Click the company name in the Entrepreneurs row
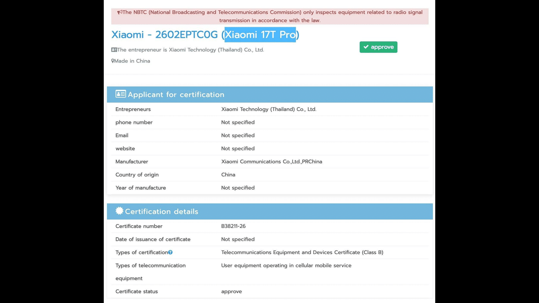This screenshot has height=303, width=539. (269, 109)
